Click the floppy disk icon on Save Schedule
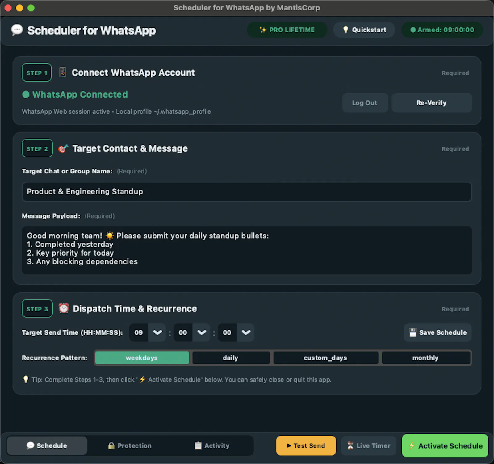494x464 pixels. pyautogui.click(x=413, y=332)
